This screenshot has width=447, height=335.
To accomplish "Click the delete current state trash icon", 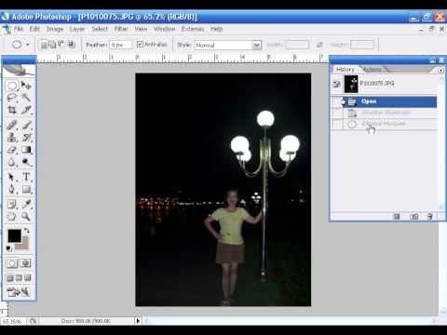I will 429,216.
